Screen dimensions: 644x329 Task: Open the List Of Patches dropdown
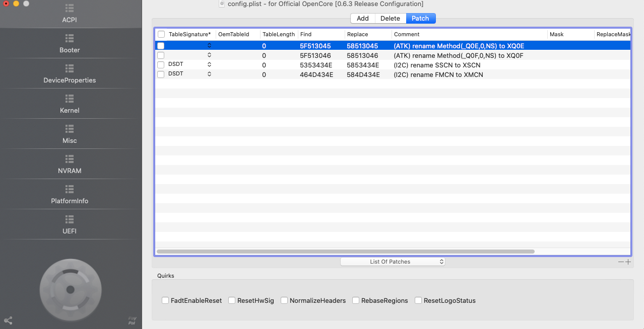coord(393,262)
